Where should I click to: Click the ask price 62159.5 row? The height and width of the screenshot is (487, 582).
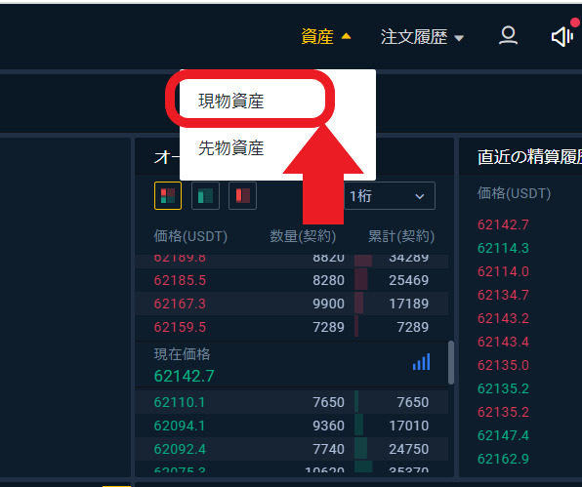291,327
